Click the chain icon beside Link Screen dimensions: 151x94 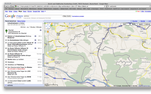click(x=147, y=21)
